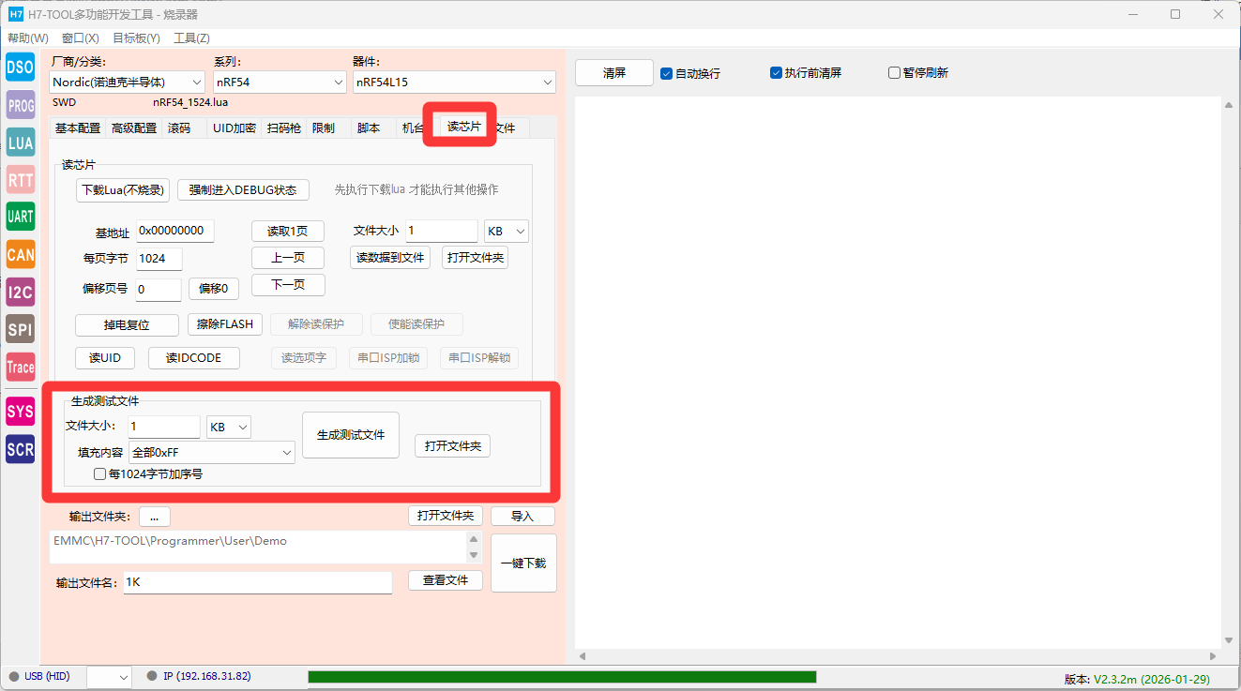Image resolution: width=1241 pixels, height=691 pixels.
Task: Toggle the 暂停刷新 checkbox
Action: (x=894, y=73)
